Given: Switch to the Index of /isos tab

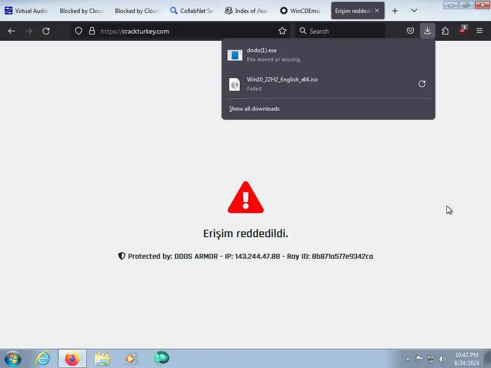Looking at the screenshot, I should [x=247, y=11].
